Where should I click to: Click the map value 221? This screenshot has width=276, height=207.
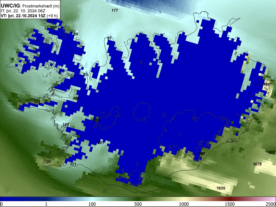click(x=73, y=164)
